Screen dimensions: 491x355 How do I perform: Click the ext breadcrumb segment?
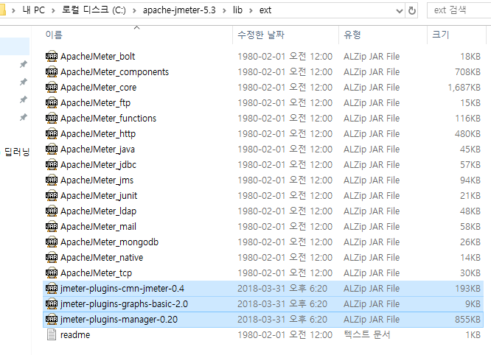(x=265, y=10)
